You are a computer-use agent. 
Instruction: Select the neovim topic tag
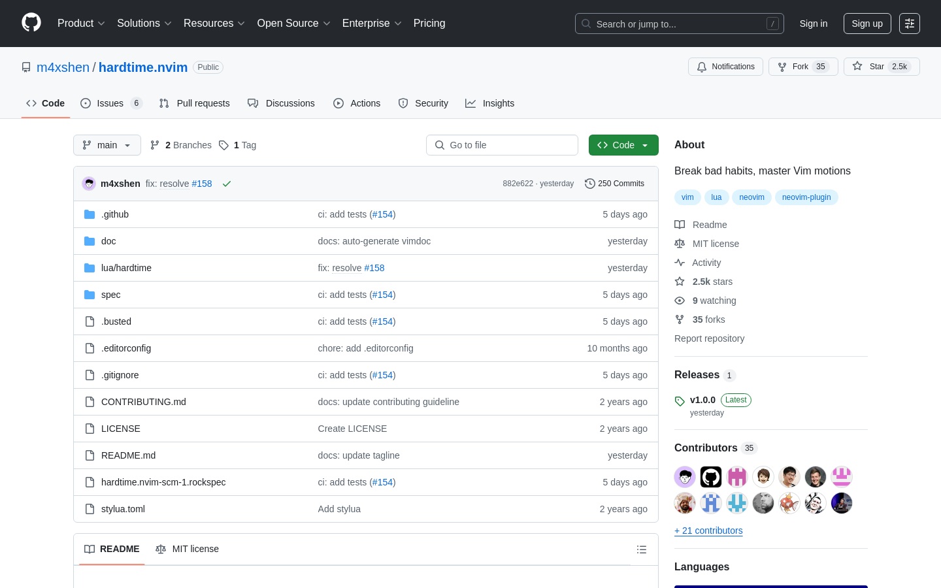(751, 197)
